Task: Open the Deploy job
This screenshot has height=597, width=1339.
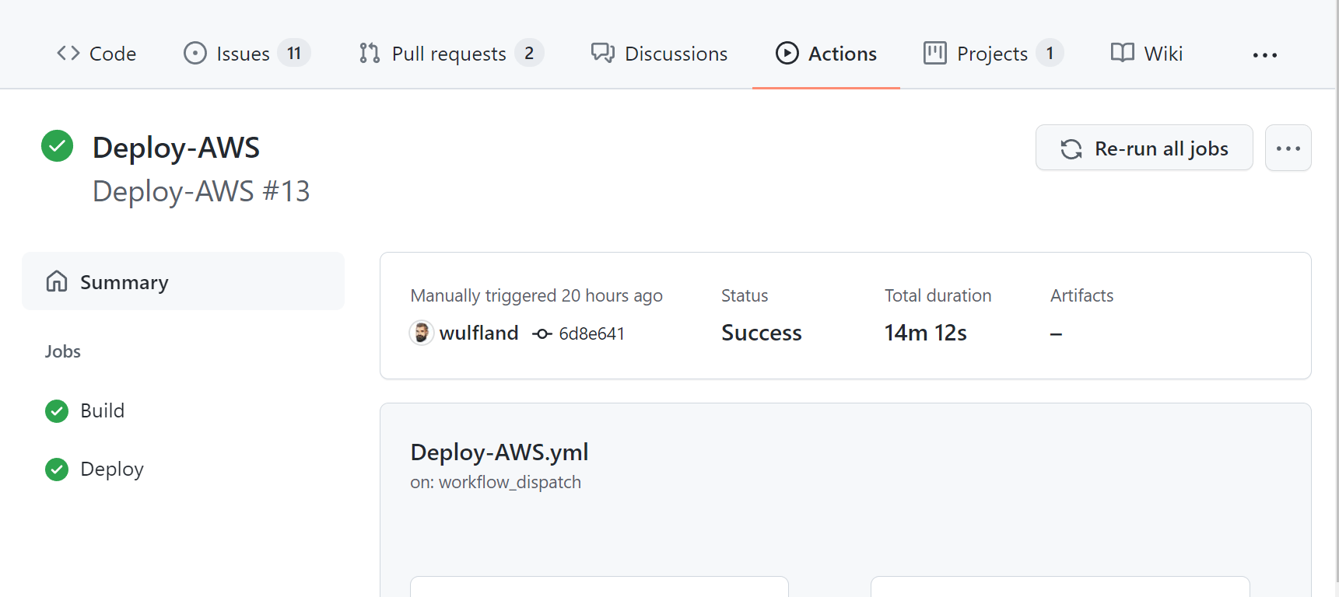Action: click(111, 470)
